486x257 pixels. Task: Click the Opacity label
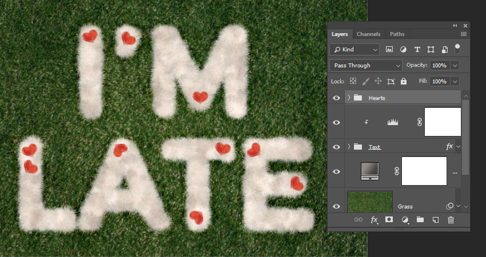tap(417, 65)
